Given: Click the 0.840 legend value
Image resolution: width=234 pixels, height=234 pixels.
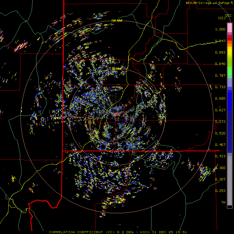Looking at the screenshot, I should pyautogui.click(x=220, y=64).
